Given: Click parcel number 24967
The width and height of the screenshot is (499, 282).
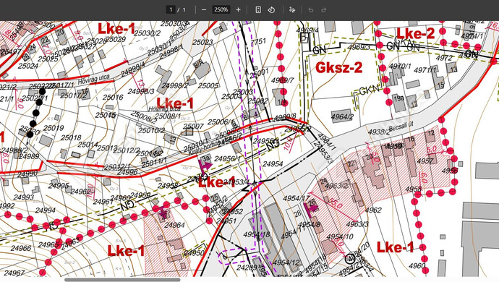Looking at the screenshot, I should (x=14, y=273).
